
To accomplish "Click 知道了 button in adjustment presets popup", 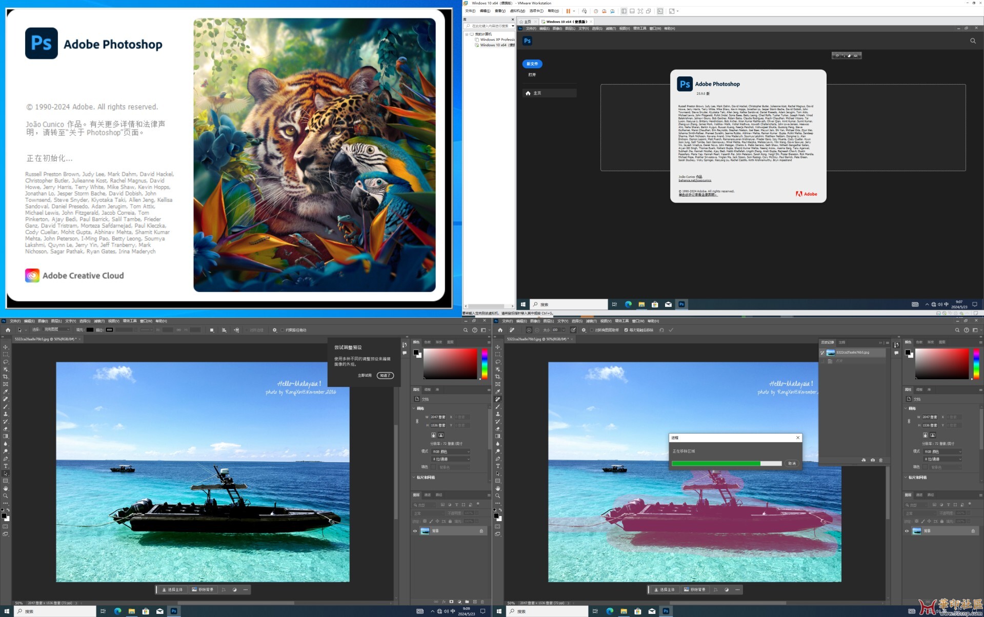I will [x=385, y=376].
